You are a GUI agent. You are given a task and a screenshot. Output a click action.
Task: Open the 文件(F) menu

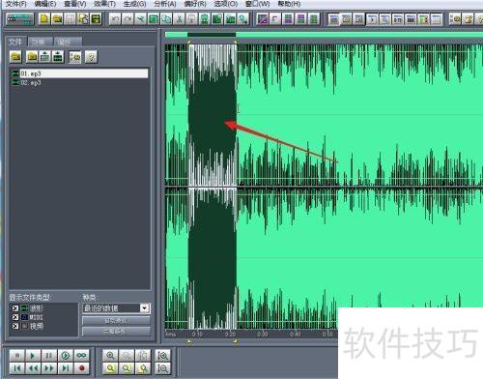pos(16,4)
